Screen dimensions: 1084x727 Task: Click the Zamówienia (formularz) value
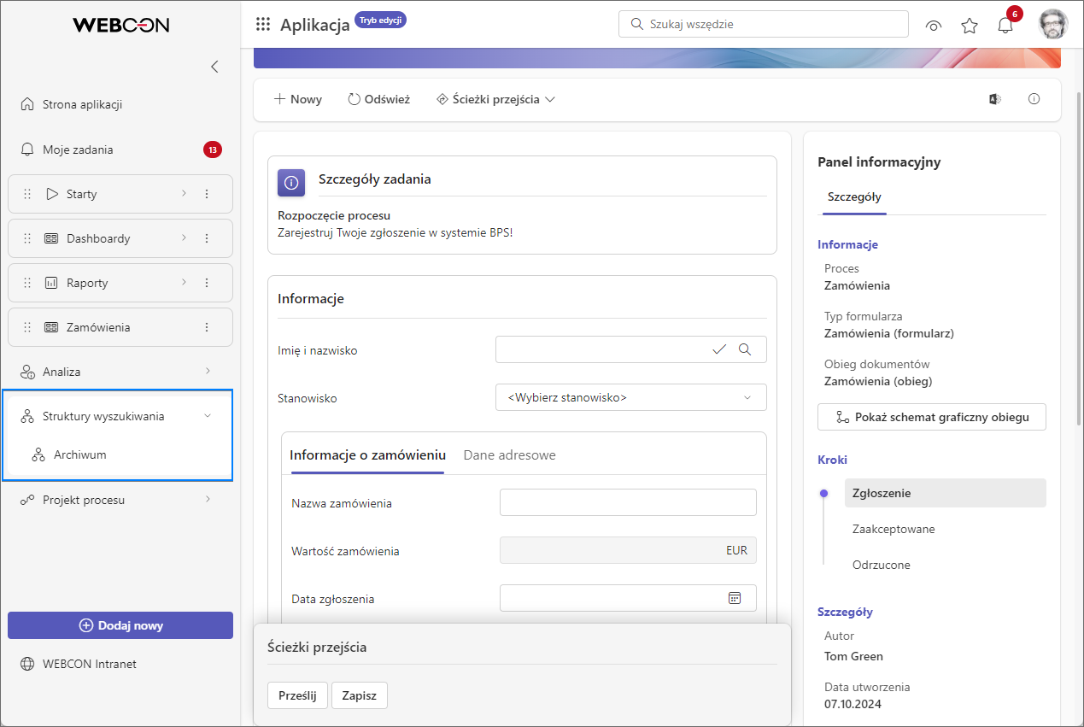tap(888, 333)
